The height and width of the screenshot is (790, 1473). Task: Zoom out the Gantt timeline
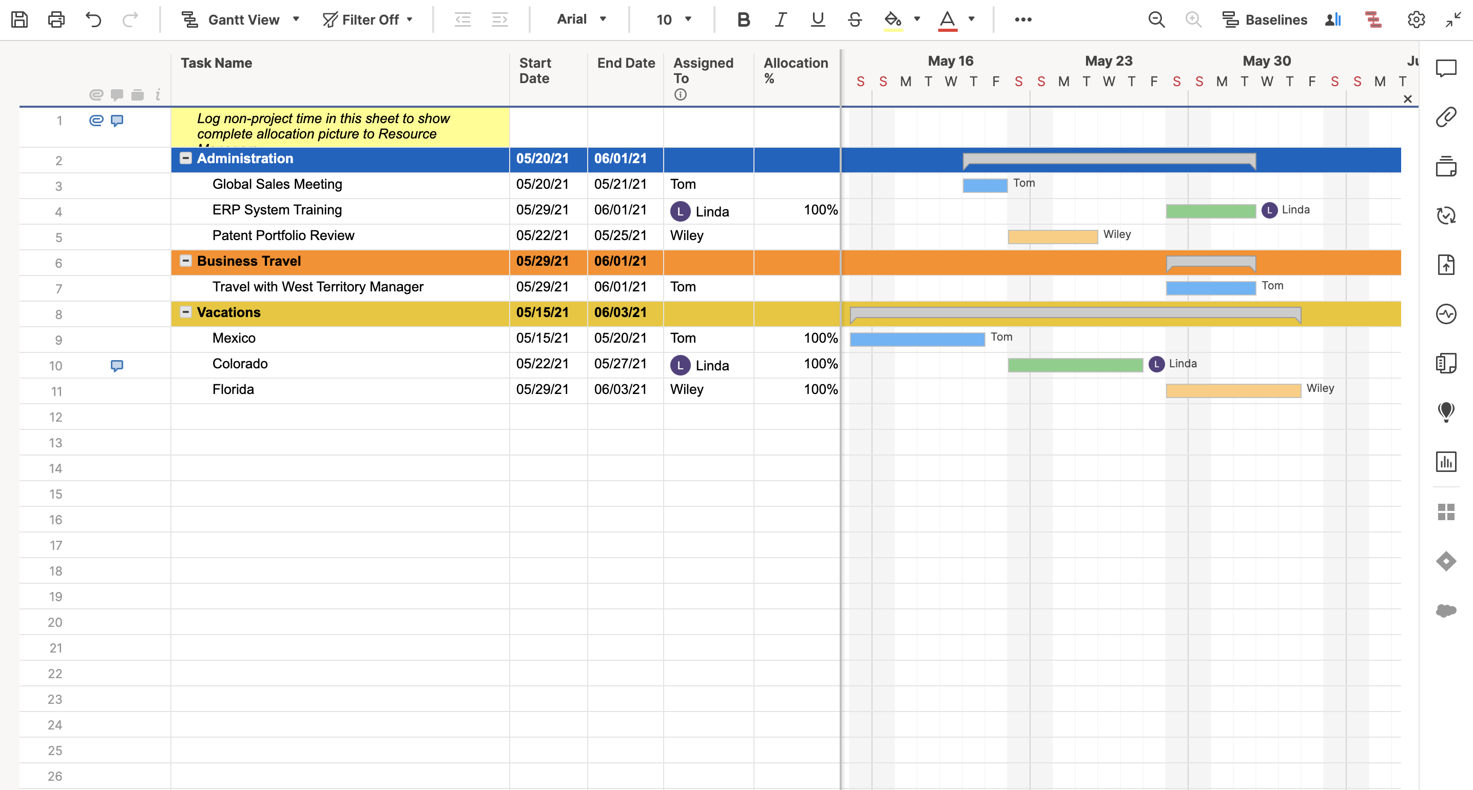coord(1156,19)
